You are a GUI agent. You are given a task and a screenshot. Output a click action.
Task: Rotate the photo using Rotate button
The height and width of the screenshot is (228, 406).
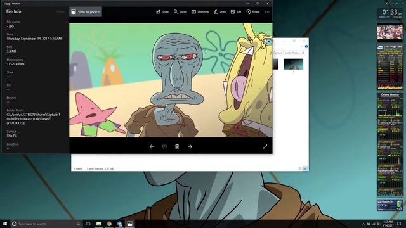253,12
